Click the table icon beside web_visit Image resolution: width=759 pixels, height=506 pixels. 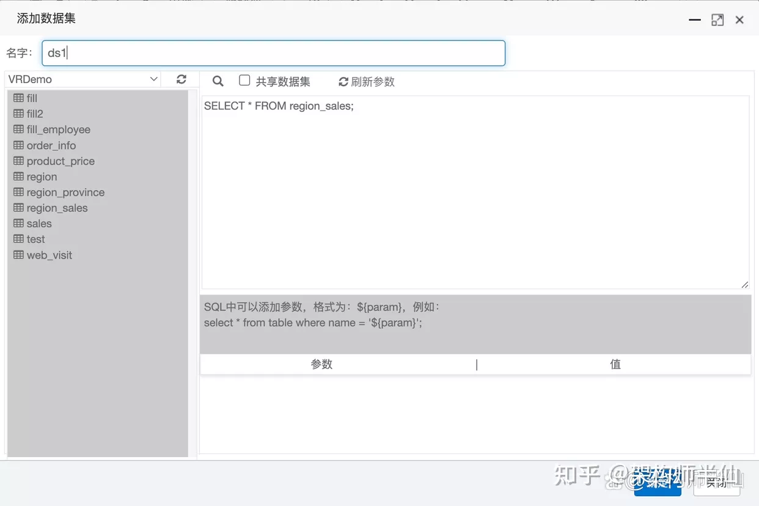point(18,255)
